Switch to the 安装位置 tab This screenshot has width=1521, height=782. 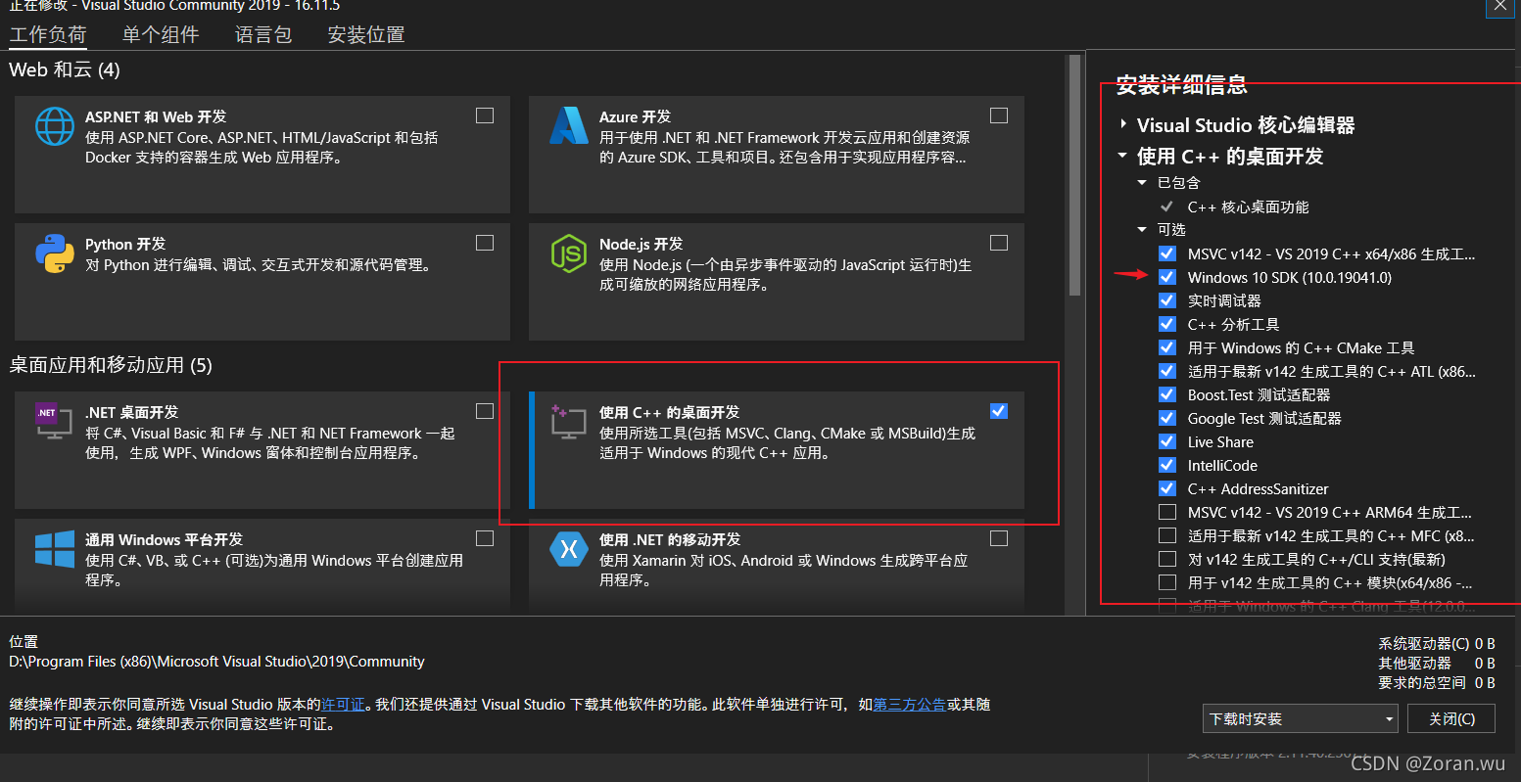pyautogui.click(x=366, y=35)
